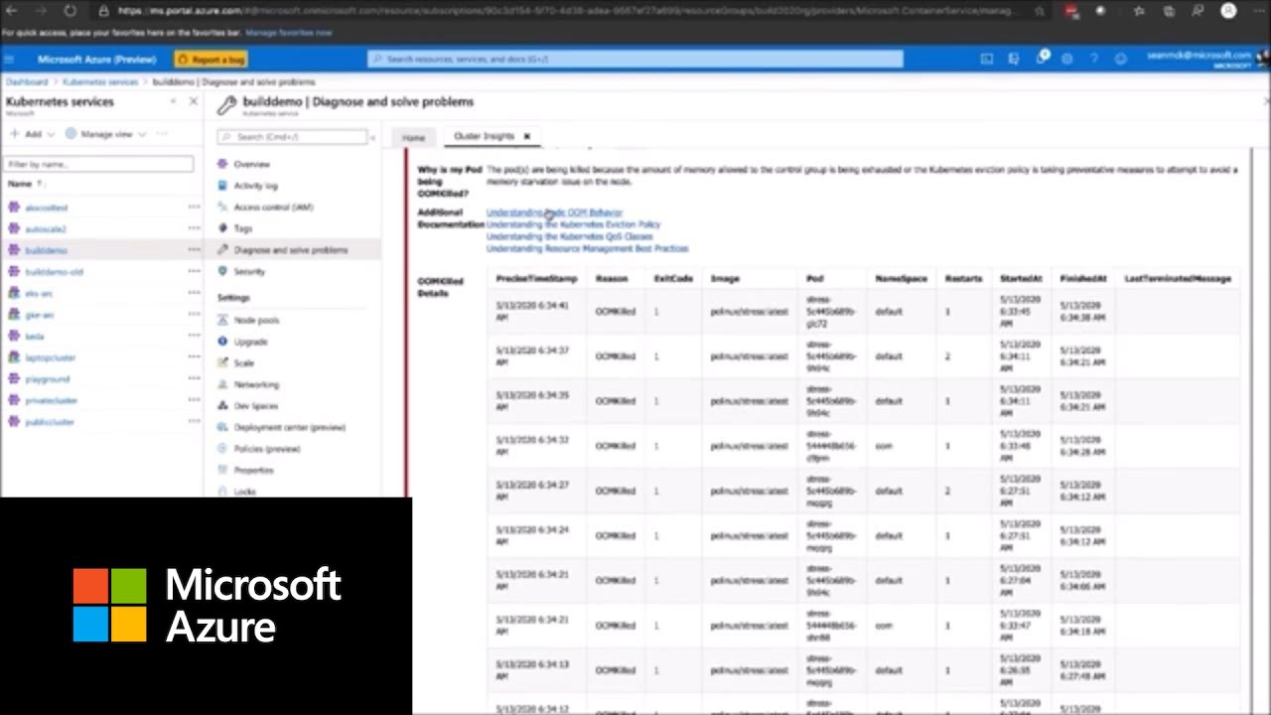The width and height of the screenshot is (1271, 715).
Task: Close the Cluster Insights tab
Action: coord(527,136)
